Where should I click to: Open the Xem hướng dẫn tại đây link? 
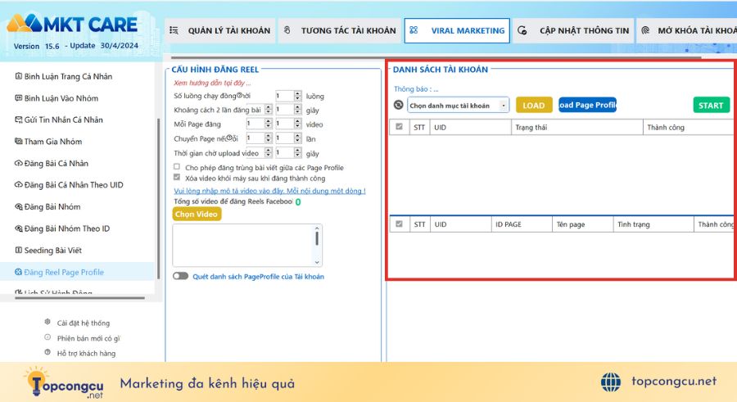coord(212,83)
